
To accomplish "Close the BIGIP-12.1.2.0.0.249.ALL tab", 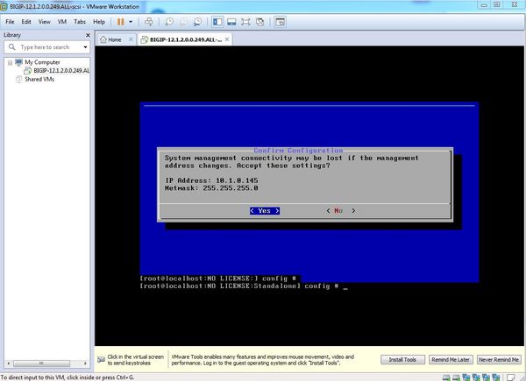I will coord(227,39).
